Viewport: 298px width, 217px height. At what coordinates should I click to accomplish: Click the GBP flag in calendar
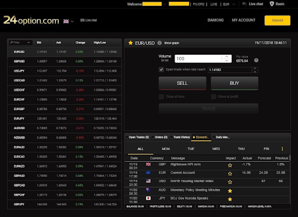148,164
